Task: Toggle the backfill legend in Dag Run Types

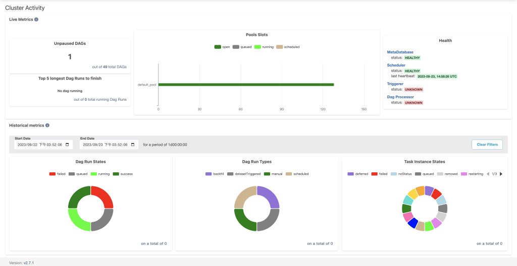Action: tap(215, 174)
